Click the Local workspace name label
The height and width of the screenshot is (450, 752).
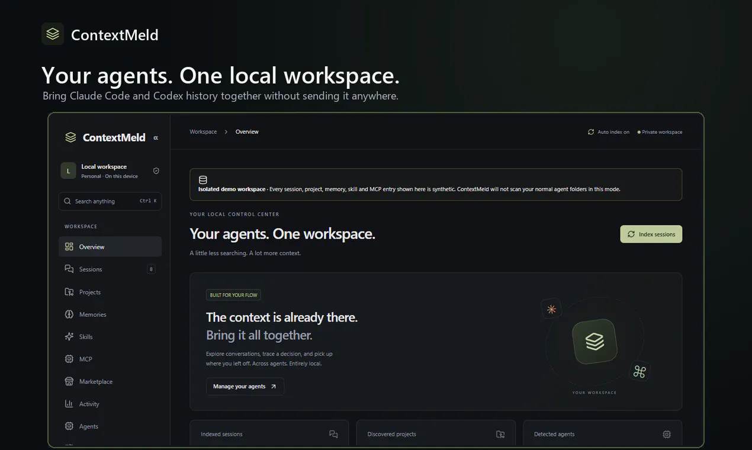pyautogui.click(x=104, y=167)
